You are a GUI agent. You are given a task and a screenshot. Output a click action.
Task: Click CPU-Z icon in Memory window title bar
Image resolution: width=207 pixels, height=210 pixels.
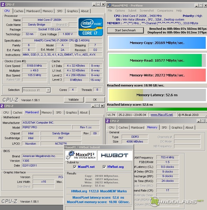coord(107,121)
